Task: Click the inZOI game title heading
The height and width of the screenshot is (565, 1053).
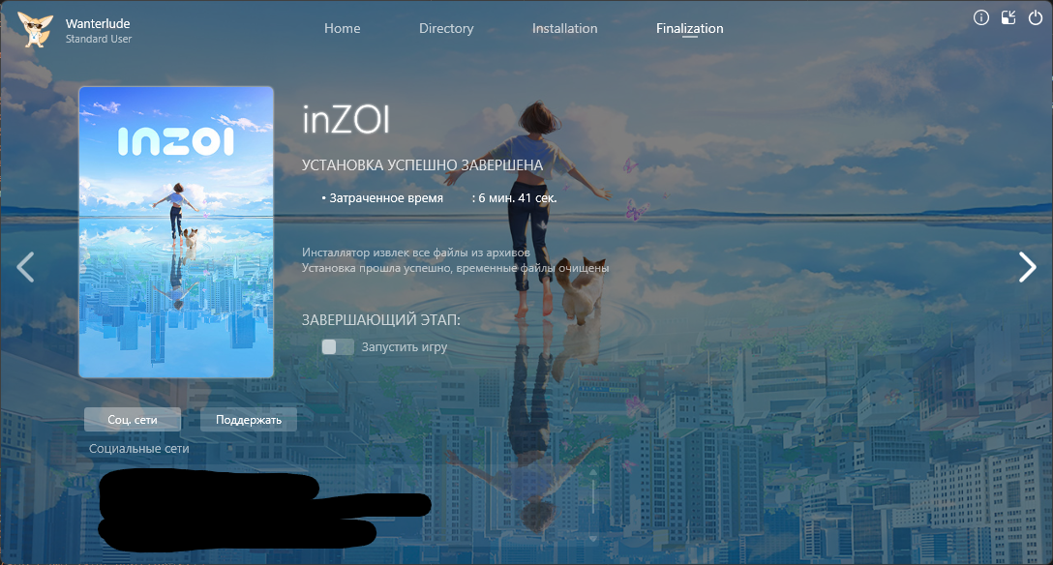Action: coord(346,119)
